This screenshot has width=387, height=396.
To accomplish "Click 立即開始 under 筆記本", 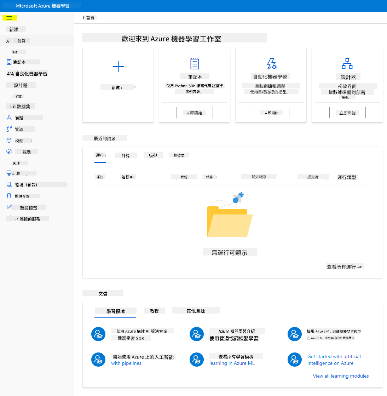I will coord(195,113).
